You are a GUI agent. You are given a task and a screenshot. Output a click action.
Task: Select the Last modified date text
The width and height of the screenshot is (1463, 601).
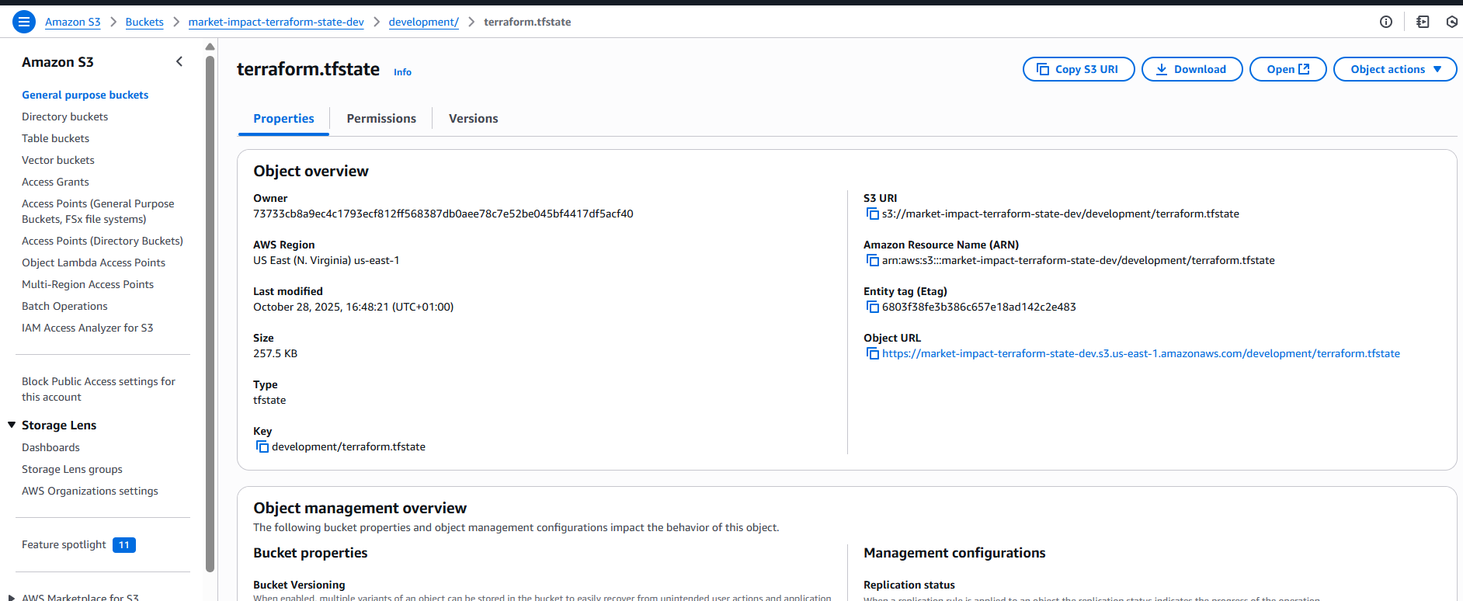click(353, 307)
